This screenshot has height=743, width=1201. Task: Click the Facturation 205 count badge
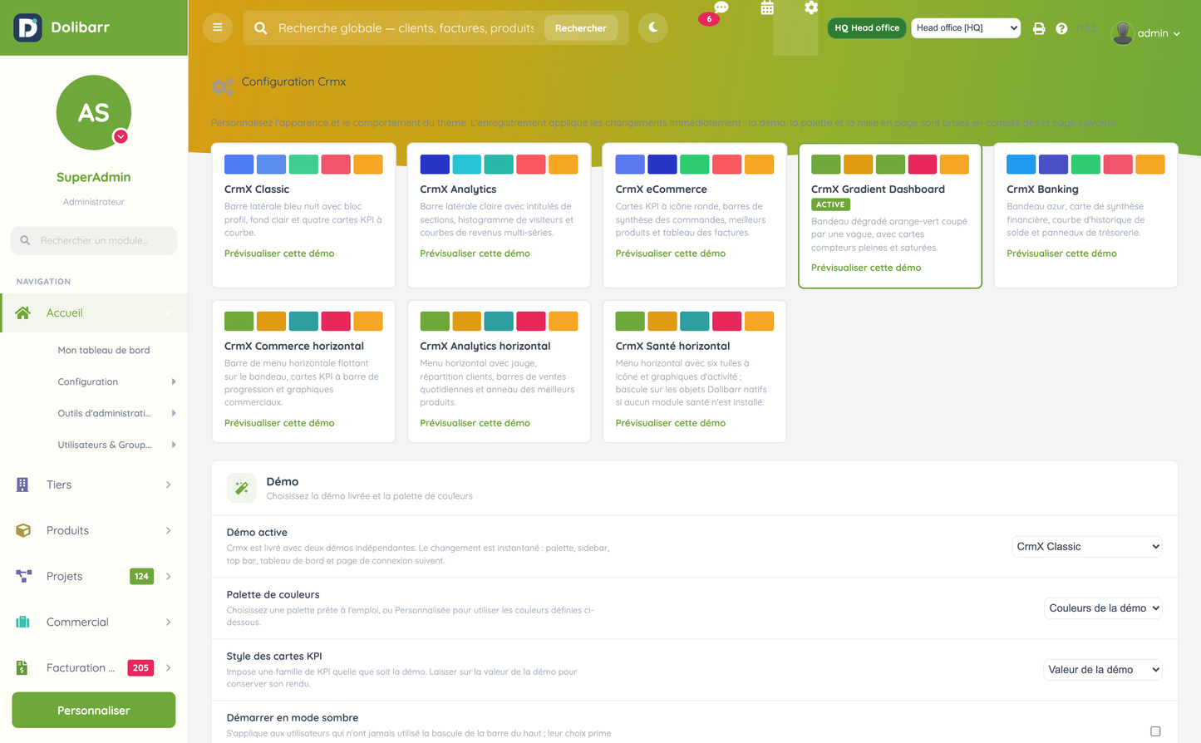[x=140, y=667]
